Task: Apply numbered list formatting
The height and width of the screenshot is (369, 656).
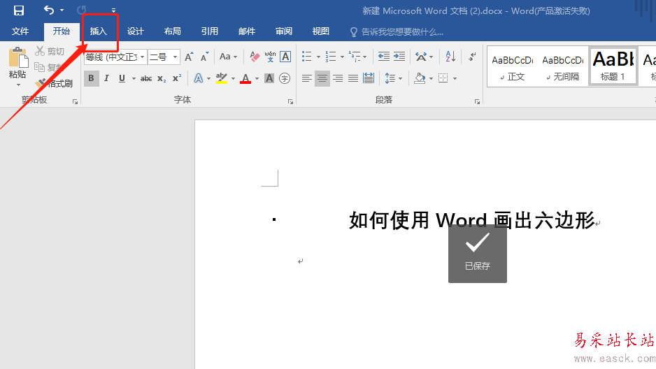Action: 331,57
